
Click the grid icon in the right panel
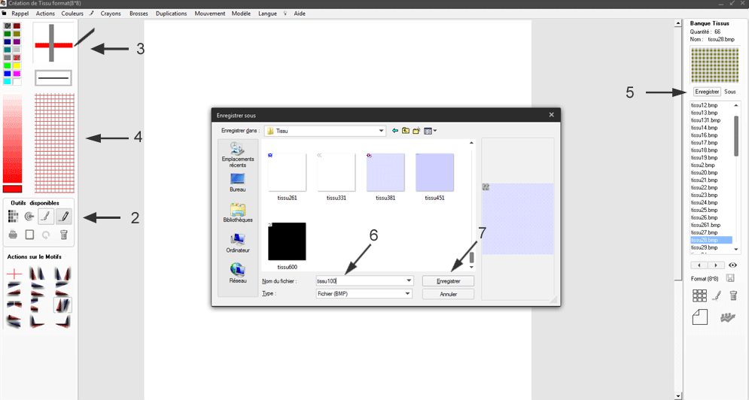[x=699, y=296]
